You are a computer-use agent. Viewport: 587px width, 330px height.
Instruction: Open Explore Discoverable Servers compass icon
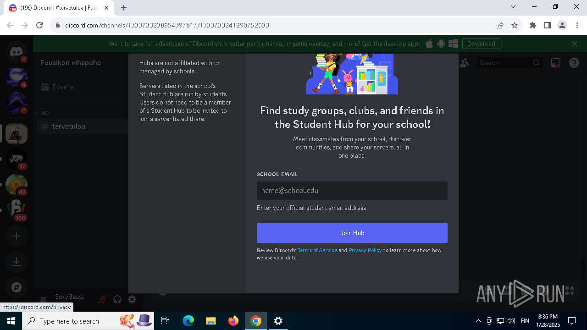pos(17,287)
